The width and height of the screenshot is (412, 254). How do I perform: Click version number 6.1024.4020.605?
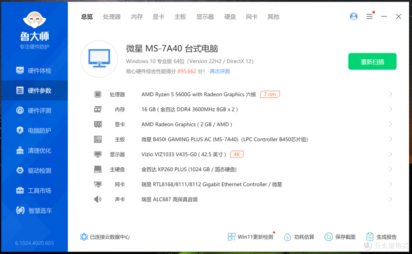click(34, 243)
